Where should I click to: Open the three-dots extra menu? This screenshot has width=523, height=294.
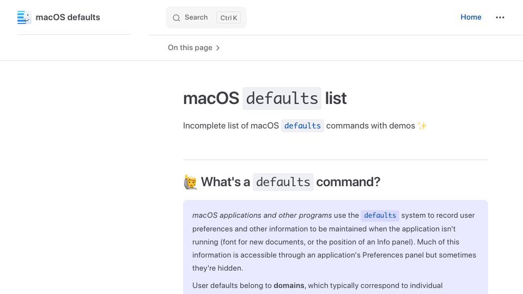pos(500,17)
